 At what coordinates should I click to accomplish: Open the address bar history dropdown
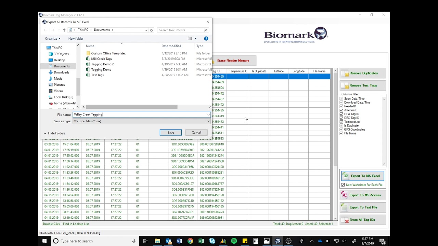pos(146,30)
